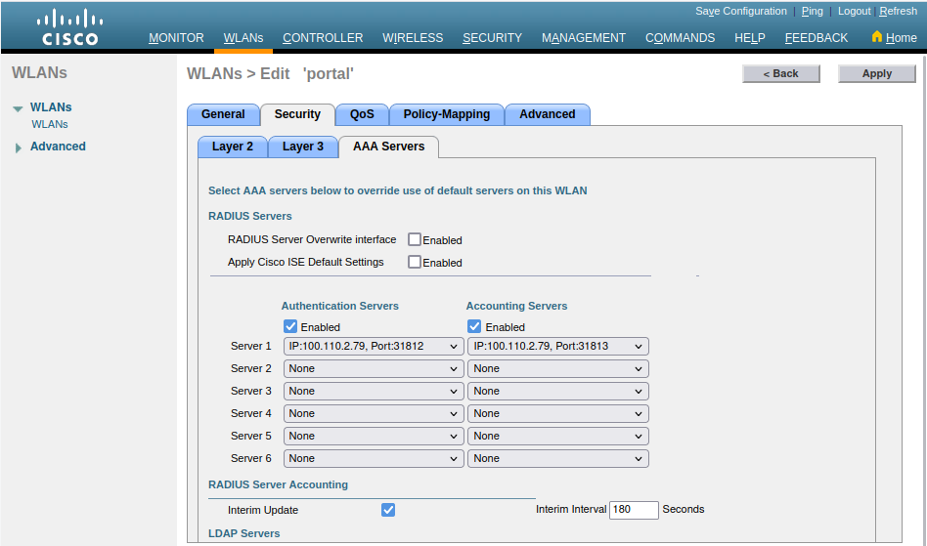Switch to the QoS tab
The image size is (927, 546).
pyautogui.click(x=362, y=114)
